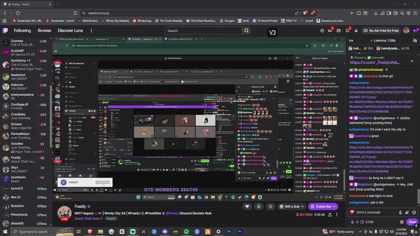The width and height of the screenshot is (420, 236).
Task: Expand the pinned message by ChenceBH
Action: tap(412, 61)
